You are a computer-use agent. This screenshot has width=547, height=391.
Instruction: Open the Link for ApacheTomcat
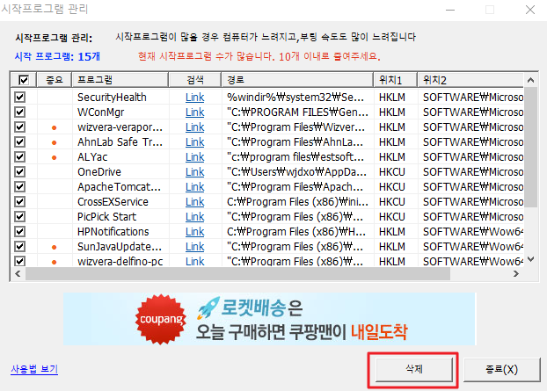coord(194,187)
